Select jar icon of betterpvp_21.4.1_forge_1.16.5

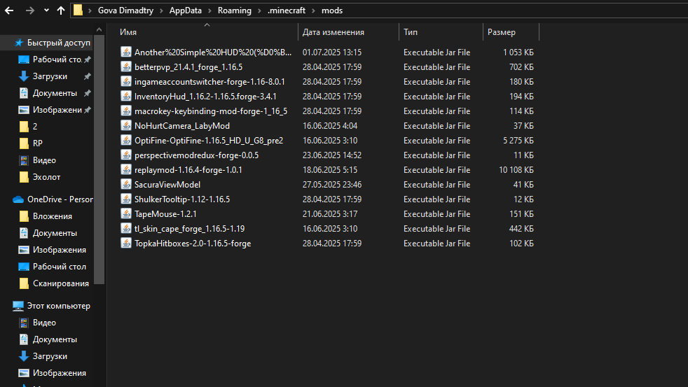126,66
